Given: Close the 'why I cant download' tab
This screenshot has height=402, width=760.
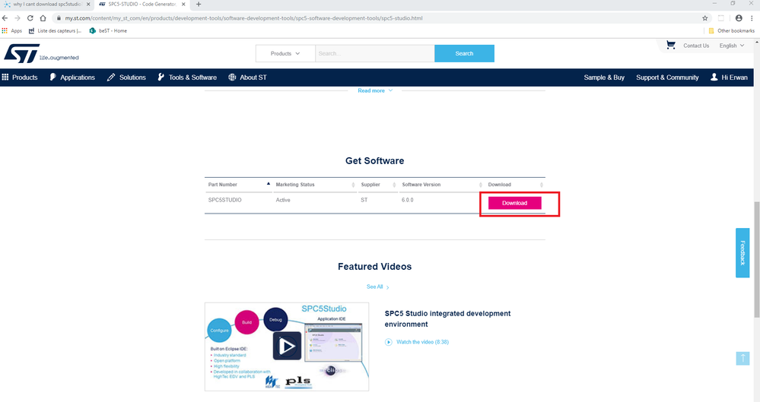Looking at the screenshot, I should pos(88,5).
